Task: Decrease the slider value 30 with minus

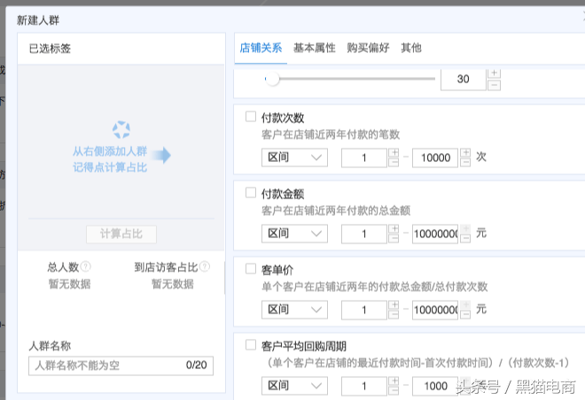Action: [x=495, y=85]
